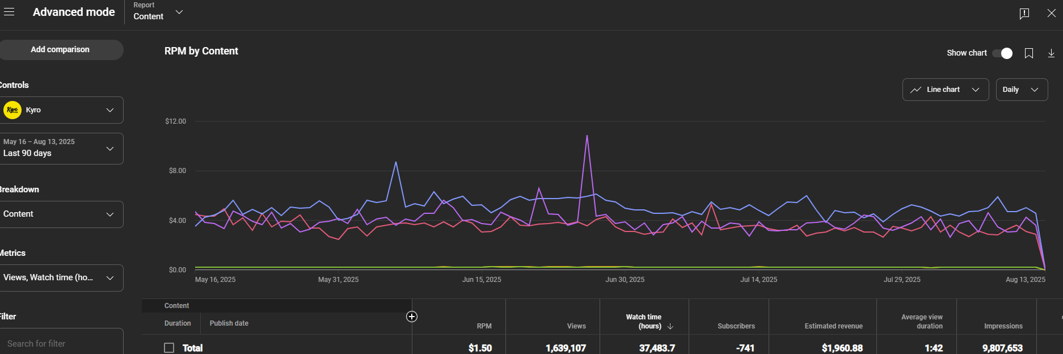Click the Watch time sort arrow
Image resolution: width=1063 pixels, height=354 pixels.
click(670, 326)
